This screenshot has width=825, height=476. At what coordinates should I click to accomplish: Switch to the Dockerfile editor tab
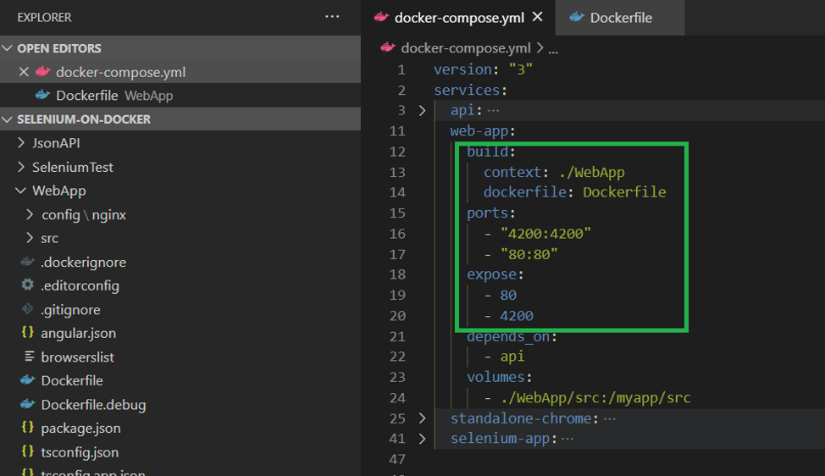tap(620, 18)
